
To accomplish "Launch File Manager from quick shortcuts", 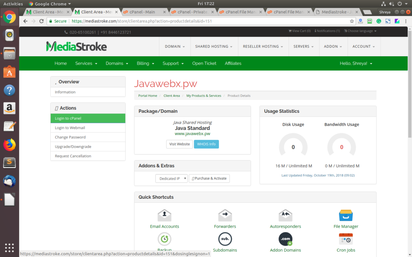I will tap(346, 216).
